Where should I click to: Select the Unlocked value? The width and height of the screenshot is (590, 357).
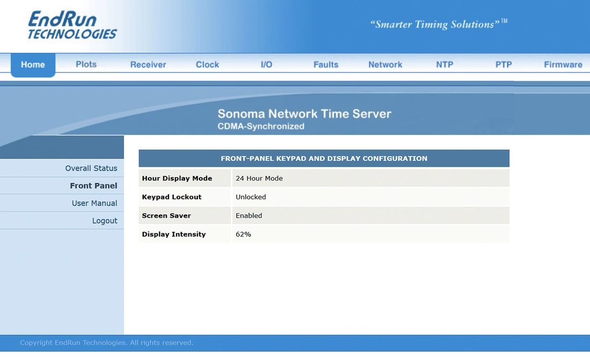pos(250,197)
